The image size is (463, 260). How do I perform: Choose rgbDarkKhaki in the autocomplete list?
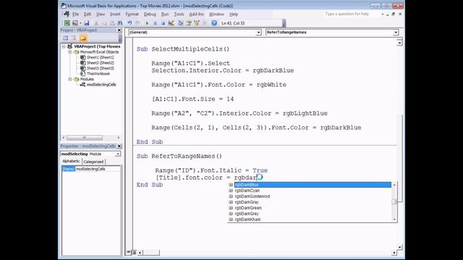click(310, 220)
